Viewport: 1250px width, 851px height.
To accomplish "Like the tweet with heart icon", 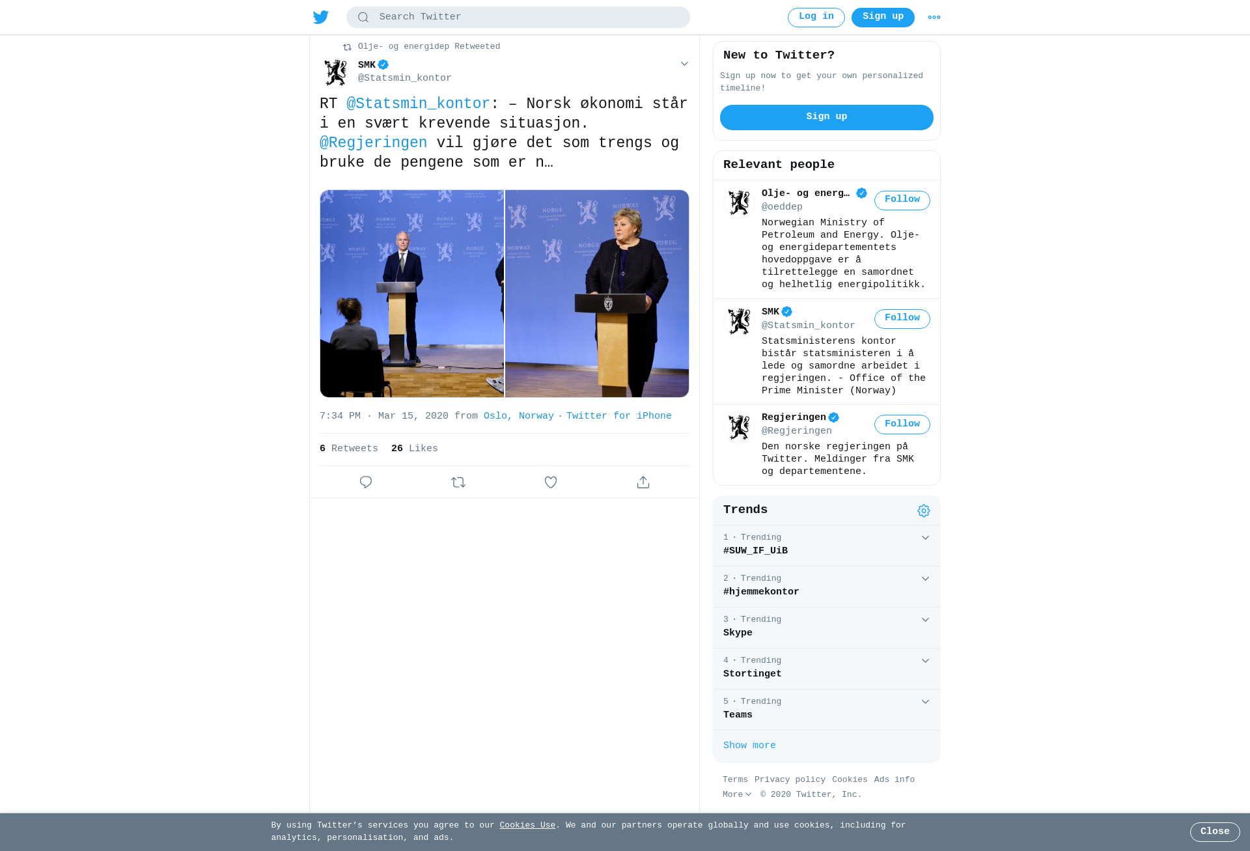I will click(x=551, y=482).
